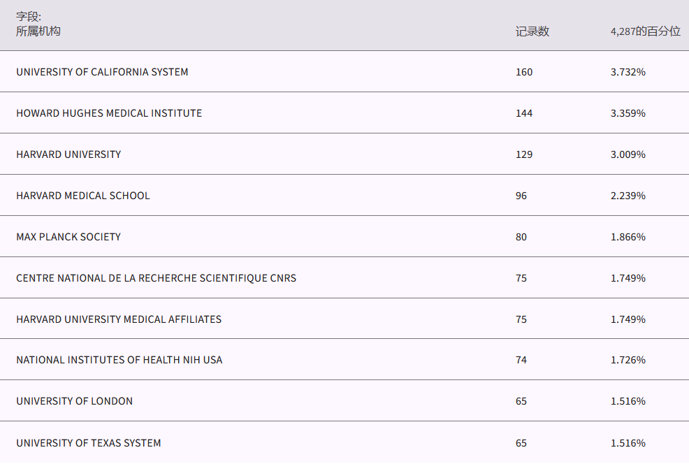Select the 1.866% value for Max Planck Society
This screenshot has height=464, width=689.
tap(628, 237)
